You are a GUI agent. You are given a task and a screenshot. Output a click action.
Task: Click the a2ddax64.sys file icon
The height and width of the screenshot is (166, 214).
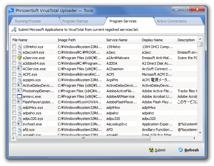20,63
